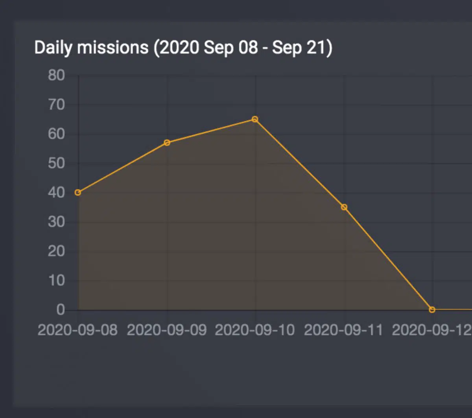This screenshot has height=418, width=472.
Task: Select the 10 y-axis label
Action: [x=56, y=281]
